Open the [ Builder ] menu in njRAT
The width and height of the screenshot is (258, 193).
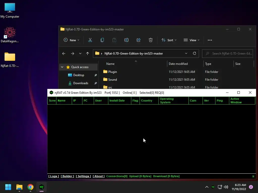(x=67, y=176)
